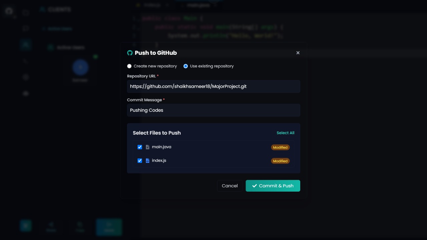Image resolution: width=427 pixels, height=240 pixels.
Task: Click the Modified badge beside main.java
Action: (x=280, y=147)
